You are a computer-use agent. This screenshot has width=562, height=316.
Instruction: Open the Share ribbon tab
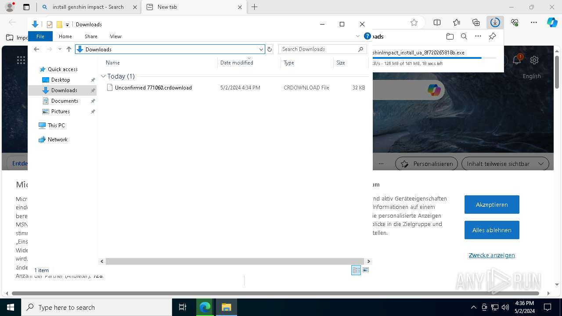point(91,36)
